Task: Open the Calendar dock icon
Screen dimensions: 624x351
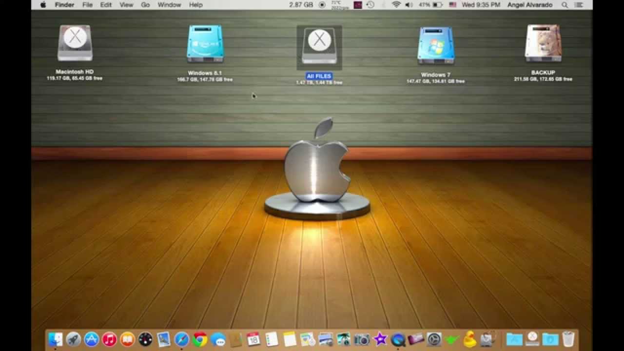Action: pyautogui.click(x=253, y=339)
